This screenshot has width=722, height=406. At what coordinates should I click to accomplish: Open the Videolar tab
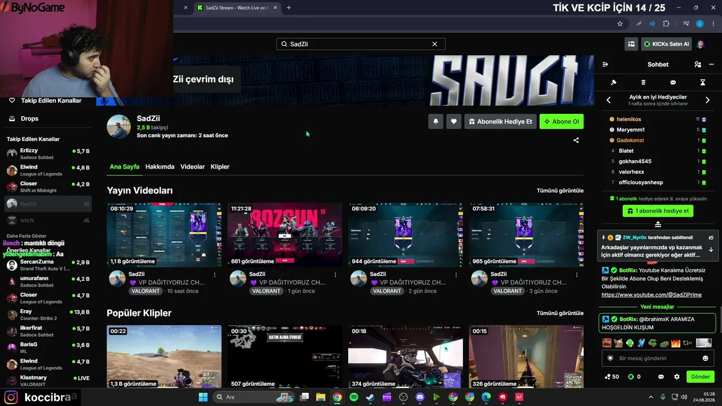192,167
